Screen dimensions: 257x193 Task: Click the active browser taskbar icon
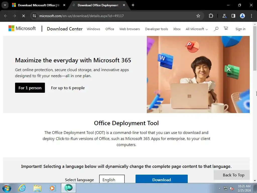click(69, 188)
